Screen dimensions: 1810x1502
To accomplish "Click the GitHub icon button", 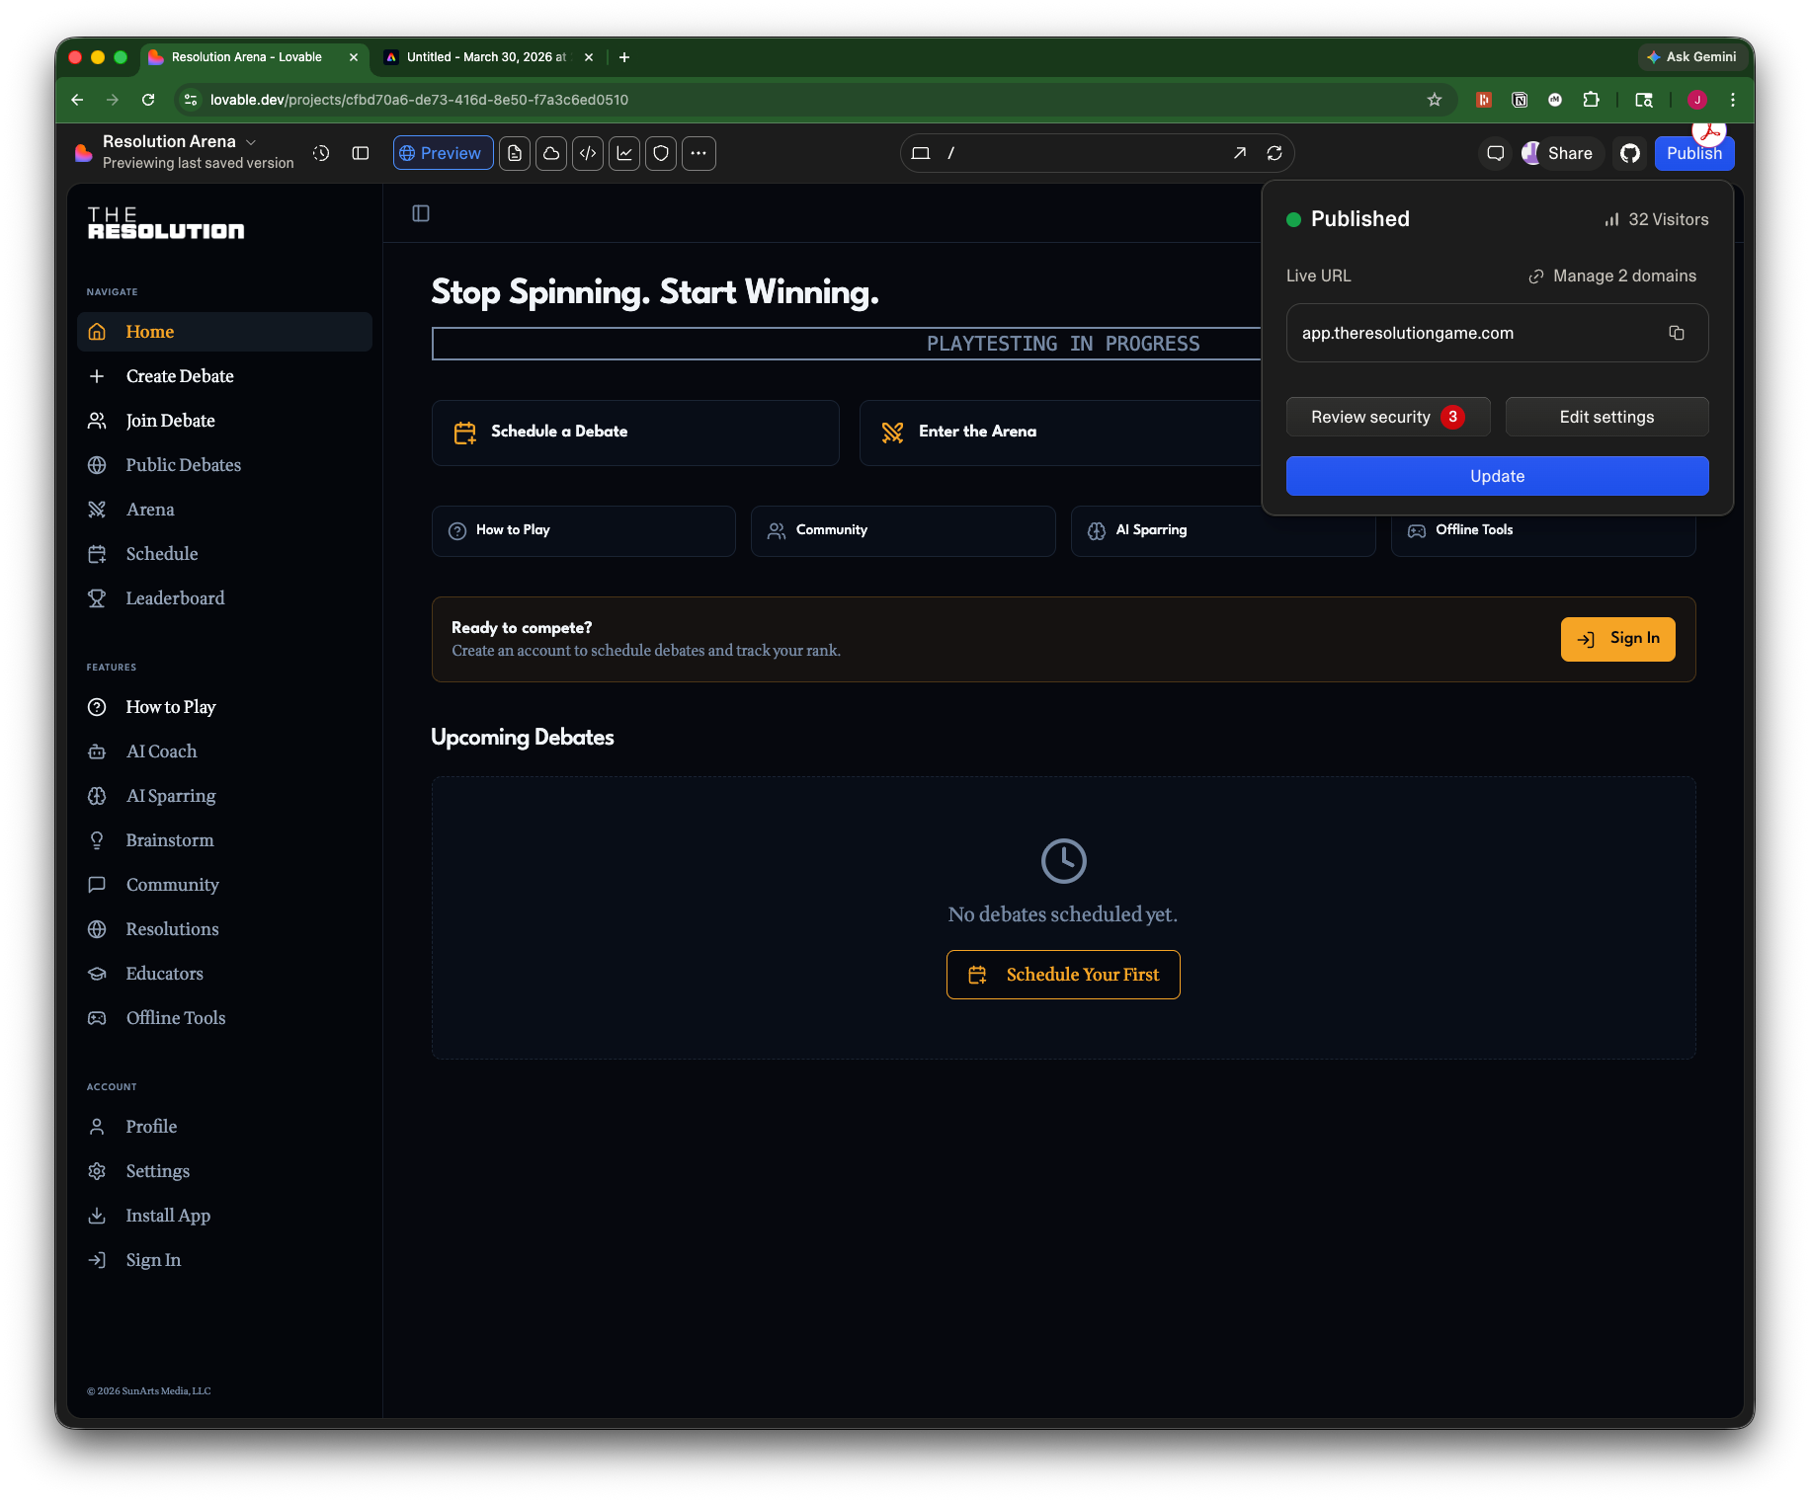I will point(1630,153).
